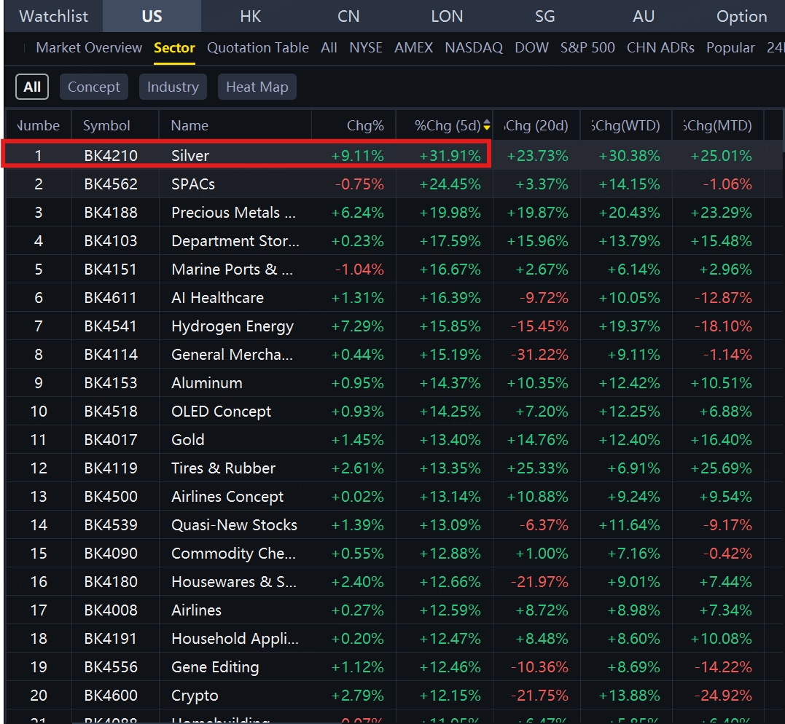Viewport: 785px width, 724px height.
Task: Select the Option tab
Action: (x=741, y=16)
